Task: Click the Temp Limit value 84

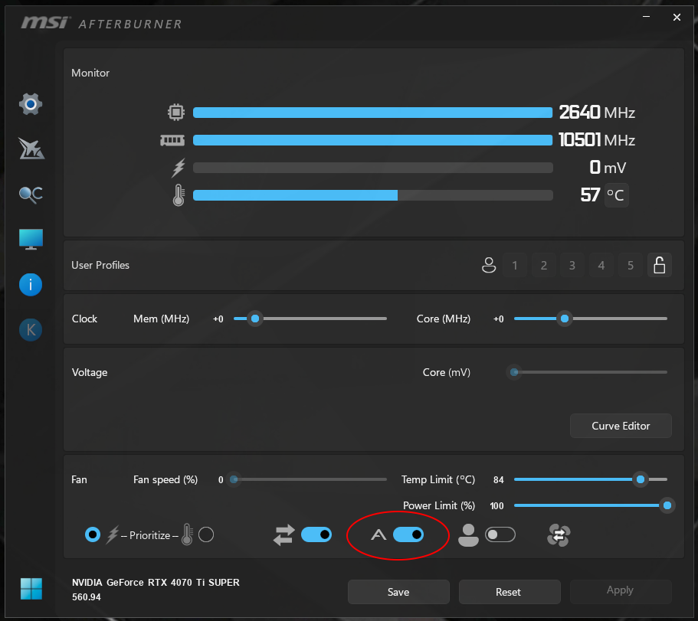Action: 499,479
